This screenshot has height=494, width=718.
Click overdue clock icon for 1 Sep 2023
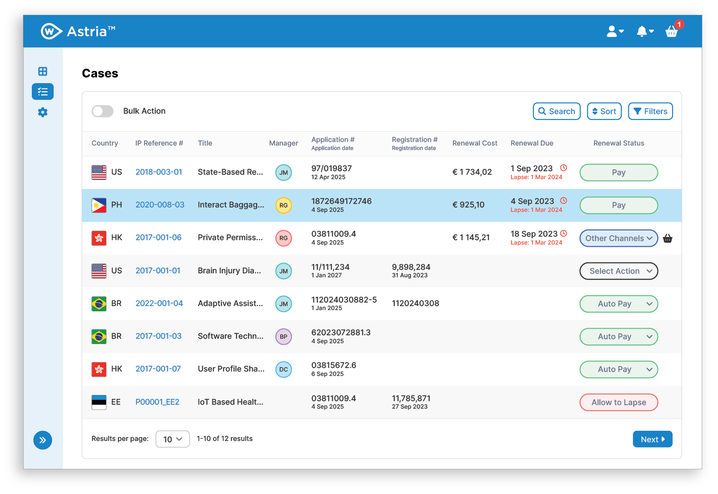point(564,168)
